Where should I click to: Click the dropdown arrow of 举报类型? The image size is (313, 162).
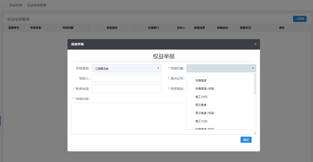tap(158, 68)
